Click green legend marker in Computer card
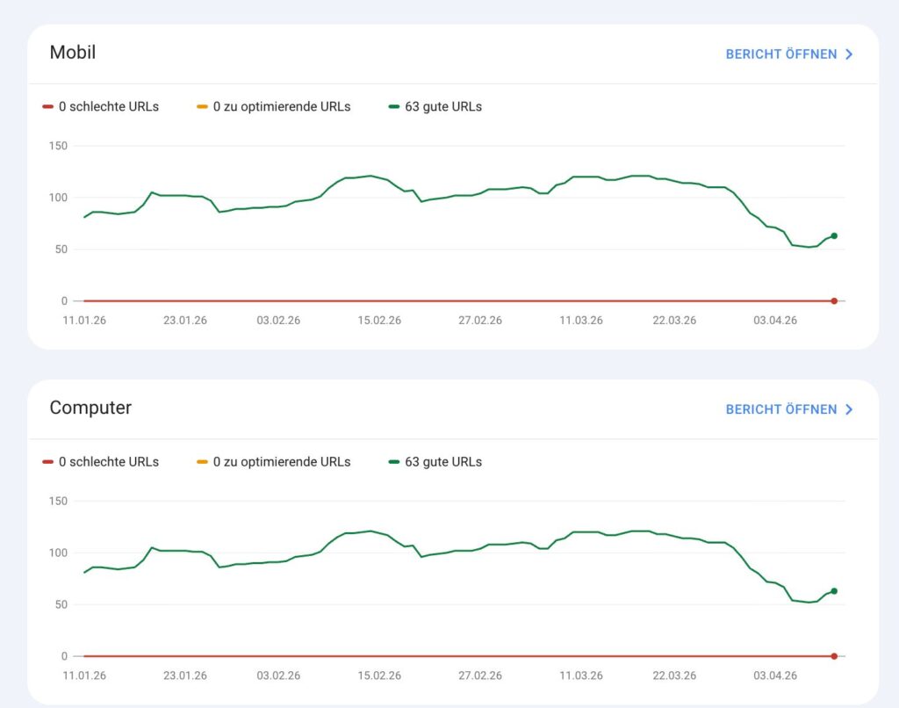The height and width of the screenshot is (708, 899). tap(394, 462)
